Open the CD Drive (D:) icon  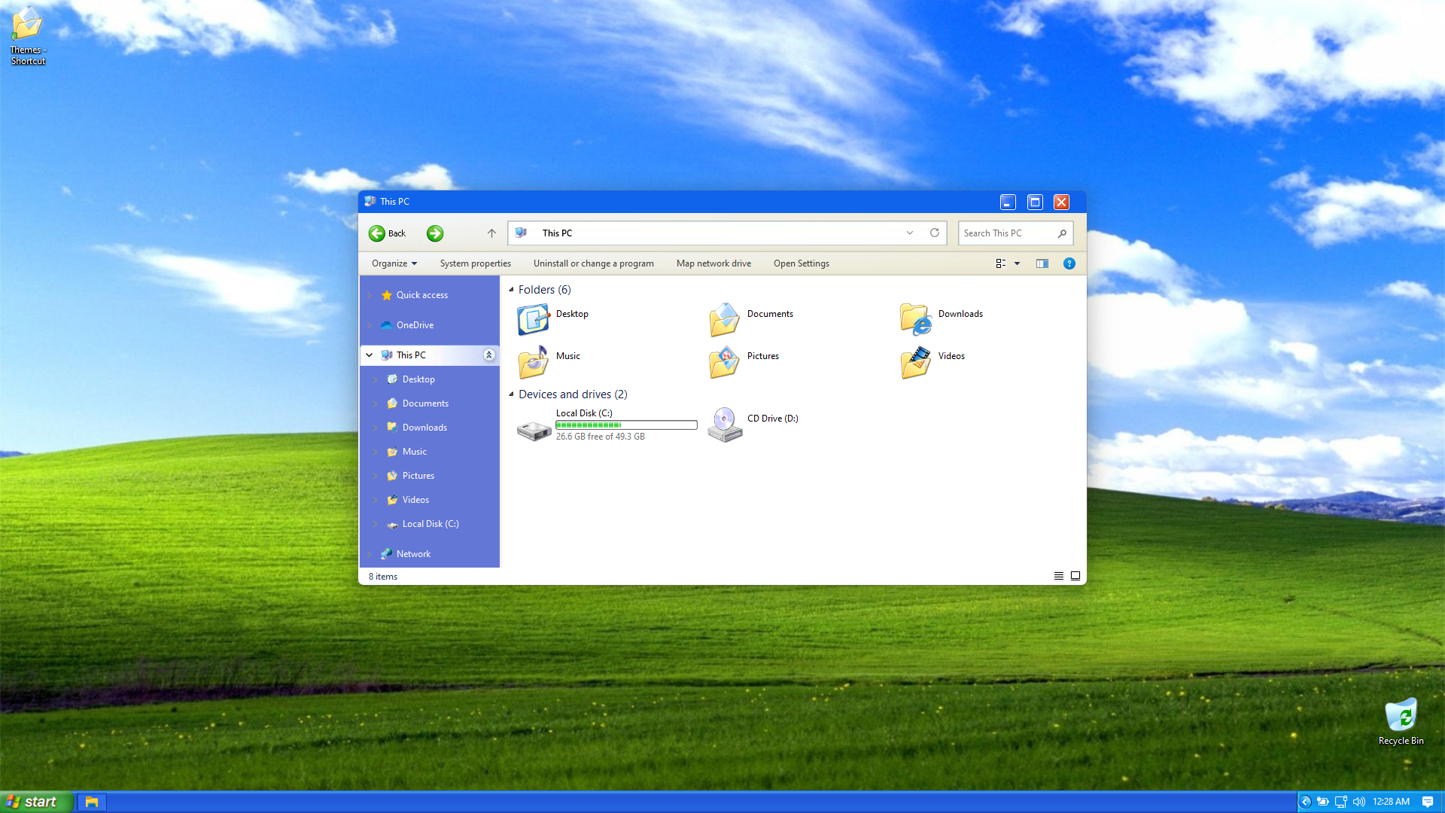pyautogui.click(x=725, y=425)
